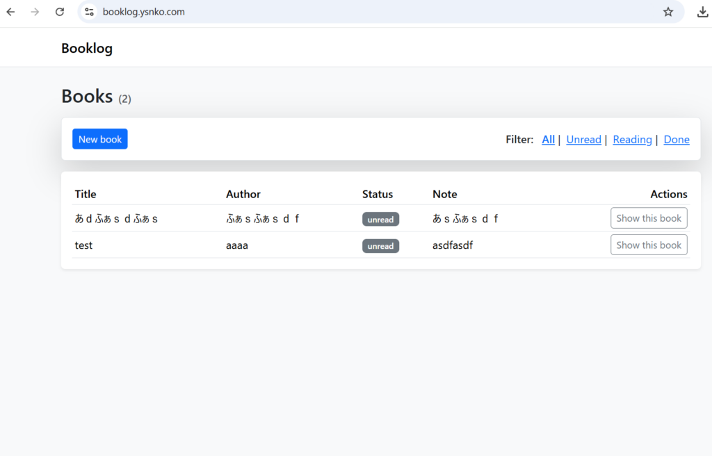Open the browser downloads icon
Screen dimensions: 712x456
[x=702, y=12]
